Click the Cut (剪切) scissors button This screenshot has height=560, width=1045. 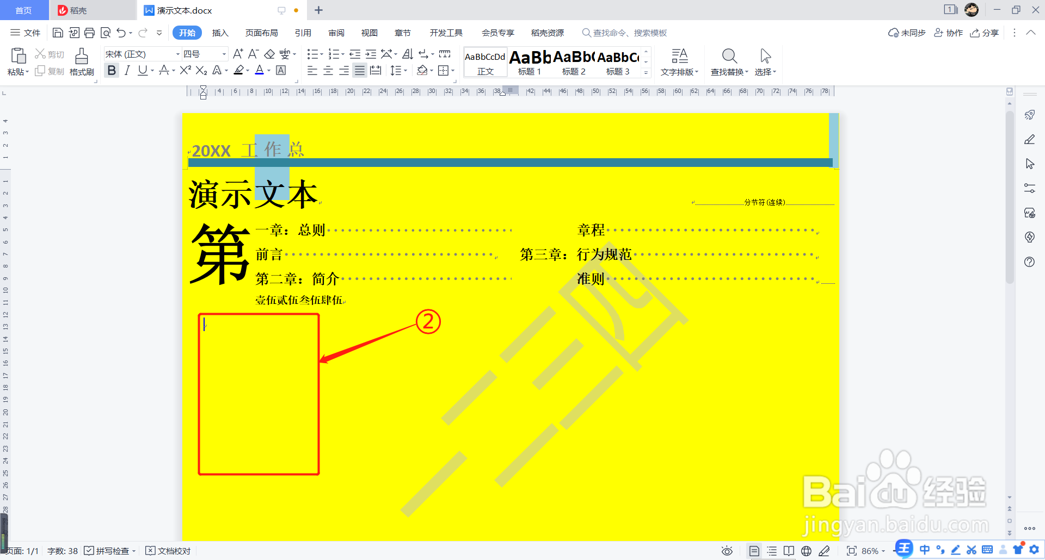click(x=49, y=54)
